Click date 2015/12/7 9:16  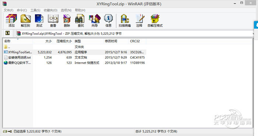coord(116,52)
